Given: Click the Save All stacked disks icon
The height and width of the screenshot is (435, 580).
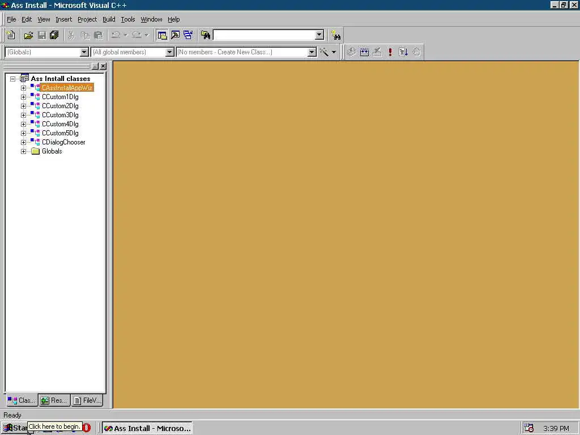Looking at the screenshot, I should (x=54, y=35).
